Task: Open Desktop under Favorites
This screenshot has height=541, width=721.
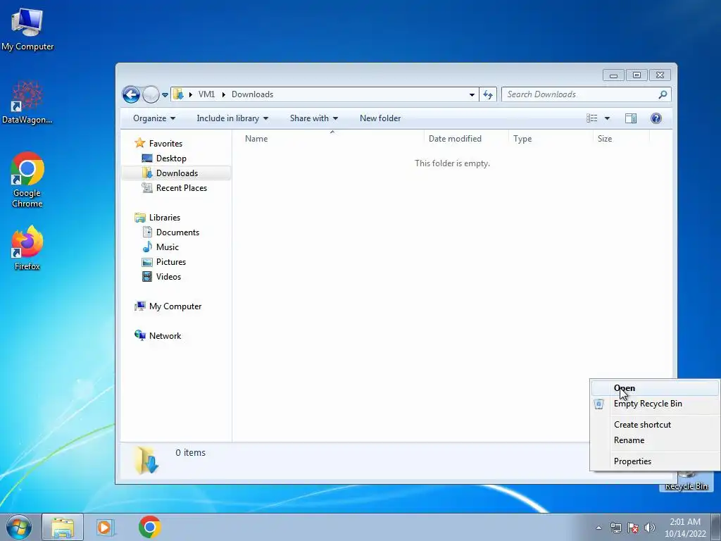Action: point(164,158)
